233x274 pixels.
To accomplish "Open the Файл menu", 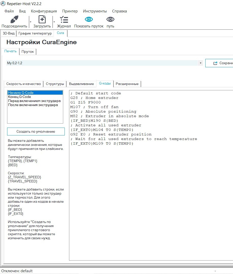I will 9,11.
